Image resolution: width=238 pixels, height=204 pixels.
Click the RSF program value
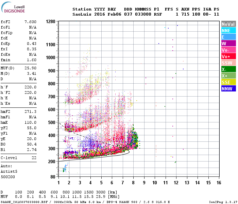coord(158,14)
